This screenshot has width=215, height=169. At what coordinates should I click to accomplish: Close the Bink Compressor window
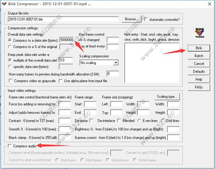click(x=209, y=4)
